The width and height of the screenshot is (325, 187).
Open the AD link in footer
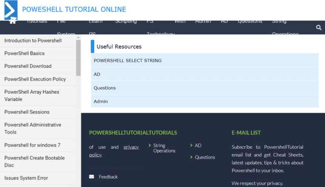pyautogui.click(x=198, y=145)
